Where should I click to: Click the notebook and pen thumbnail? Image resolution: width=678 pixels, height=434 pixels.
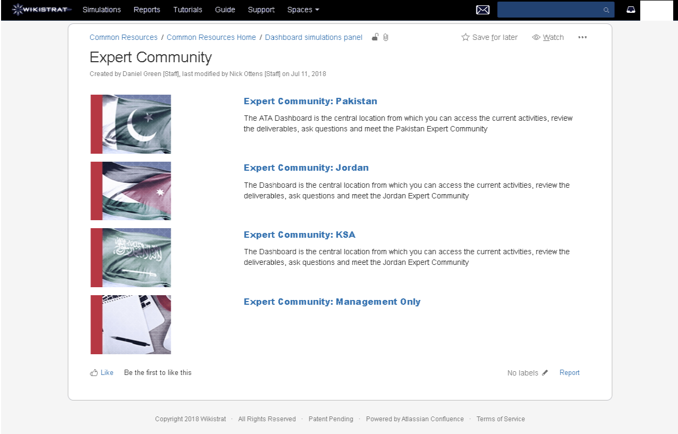(131, 324)
